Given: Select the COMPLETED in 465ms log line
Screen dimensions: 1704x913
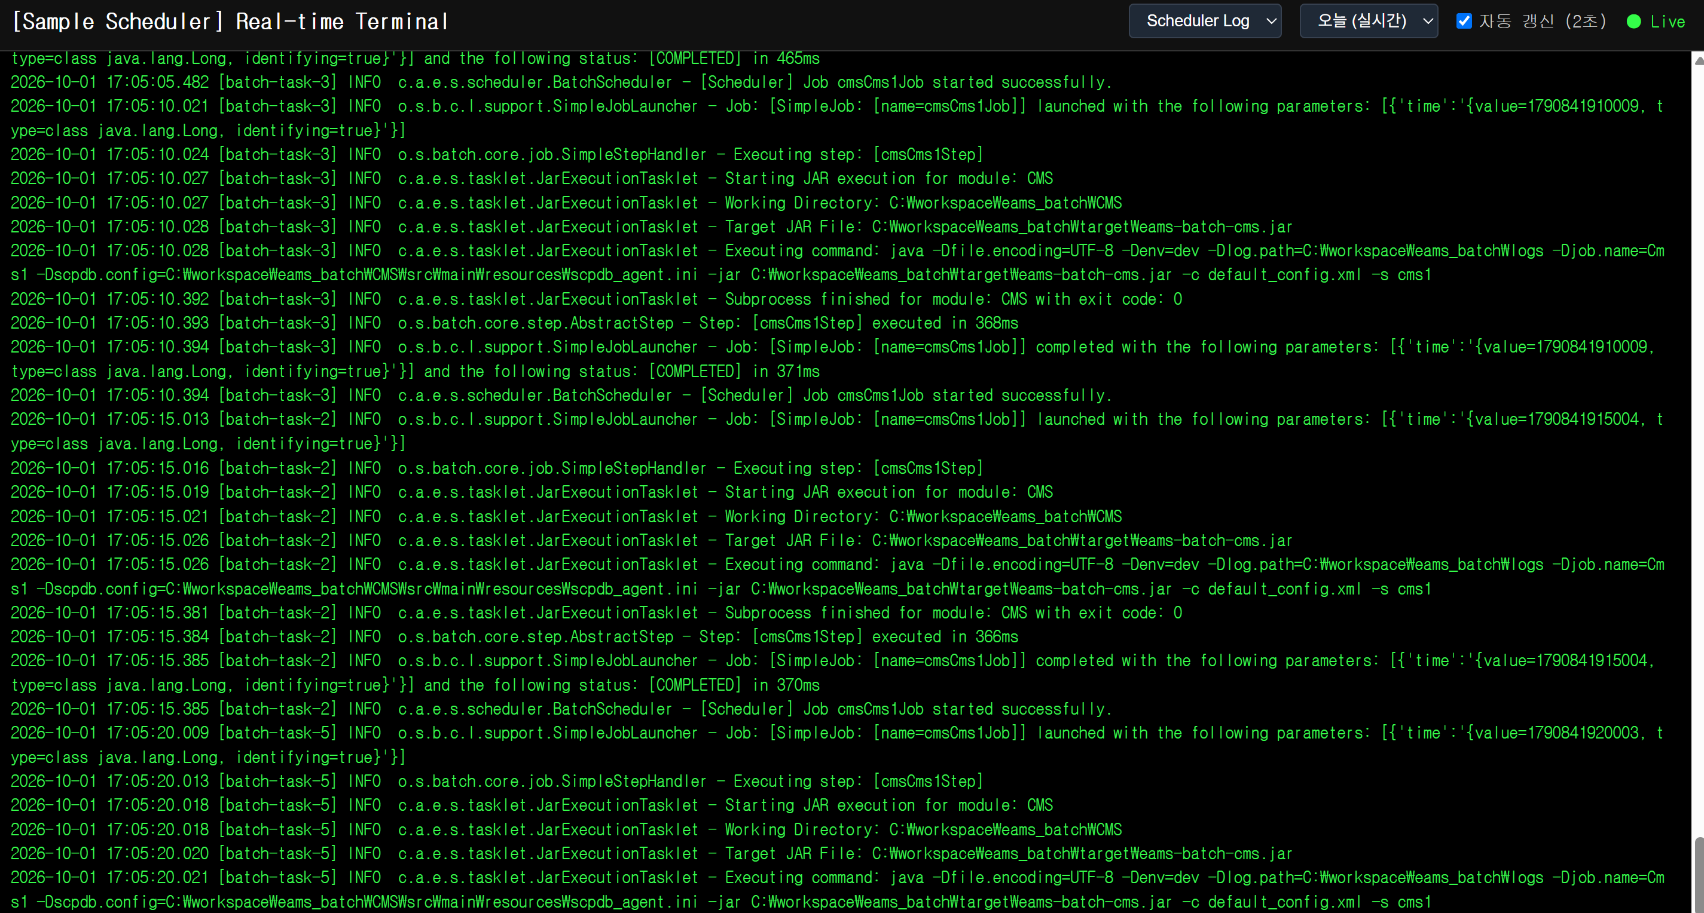Looking at the screenshot, I should [x=416, y=58].
